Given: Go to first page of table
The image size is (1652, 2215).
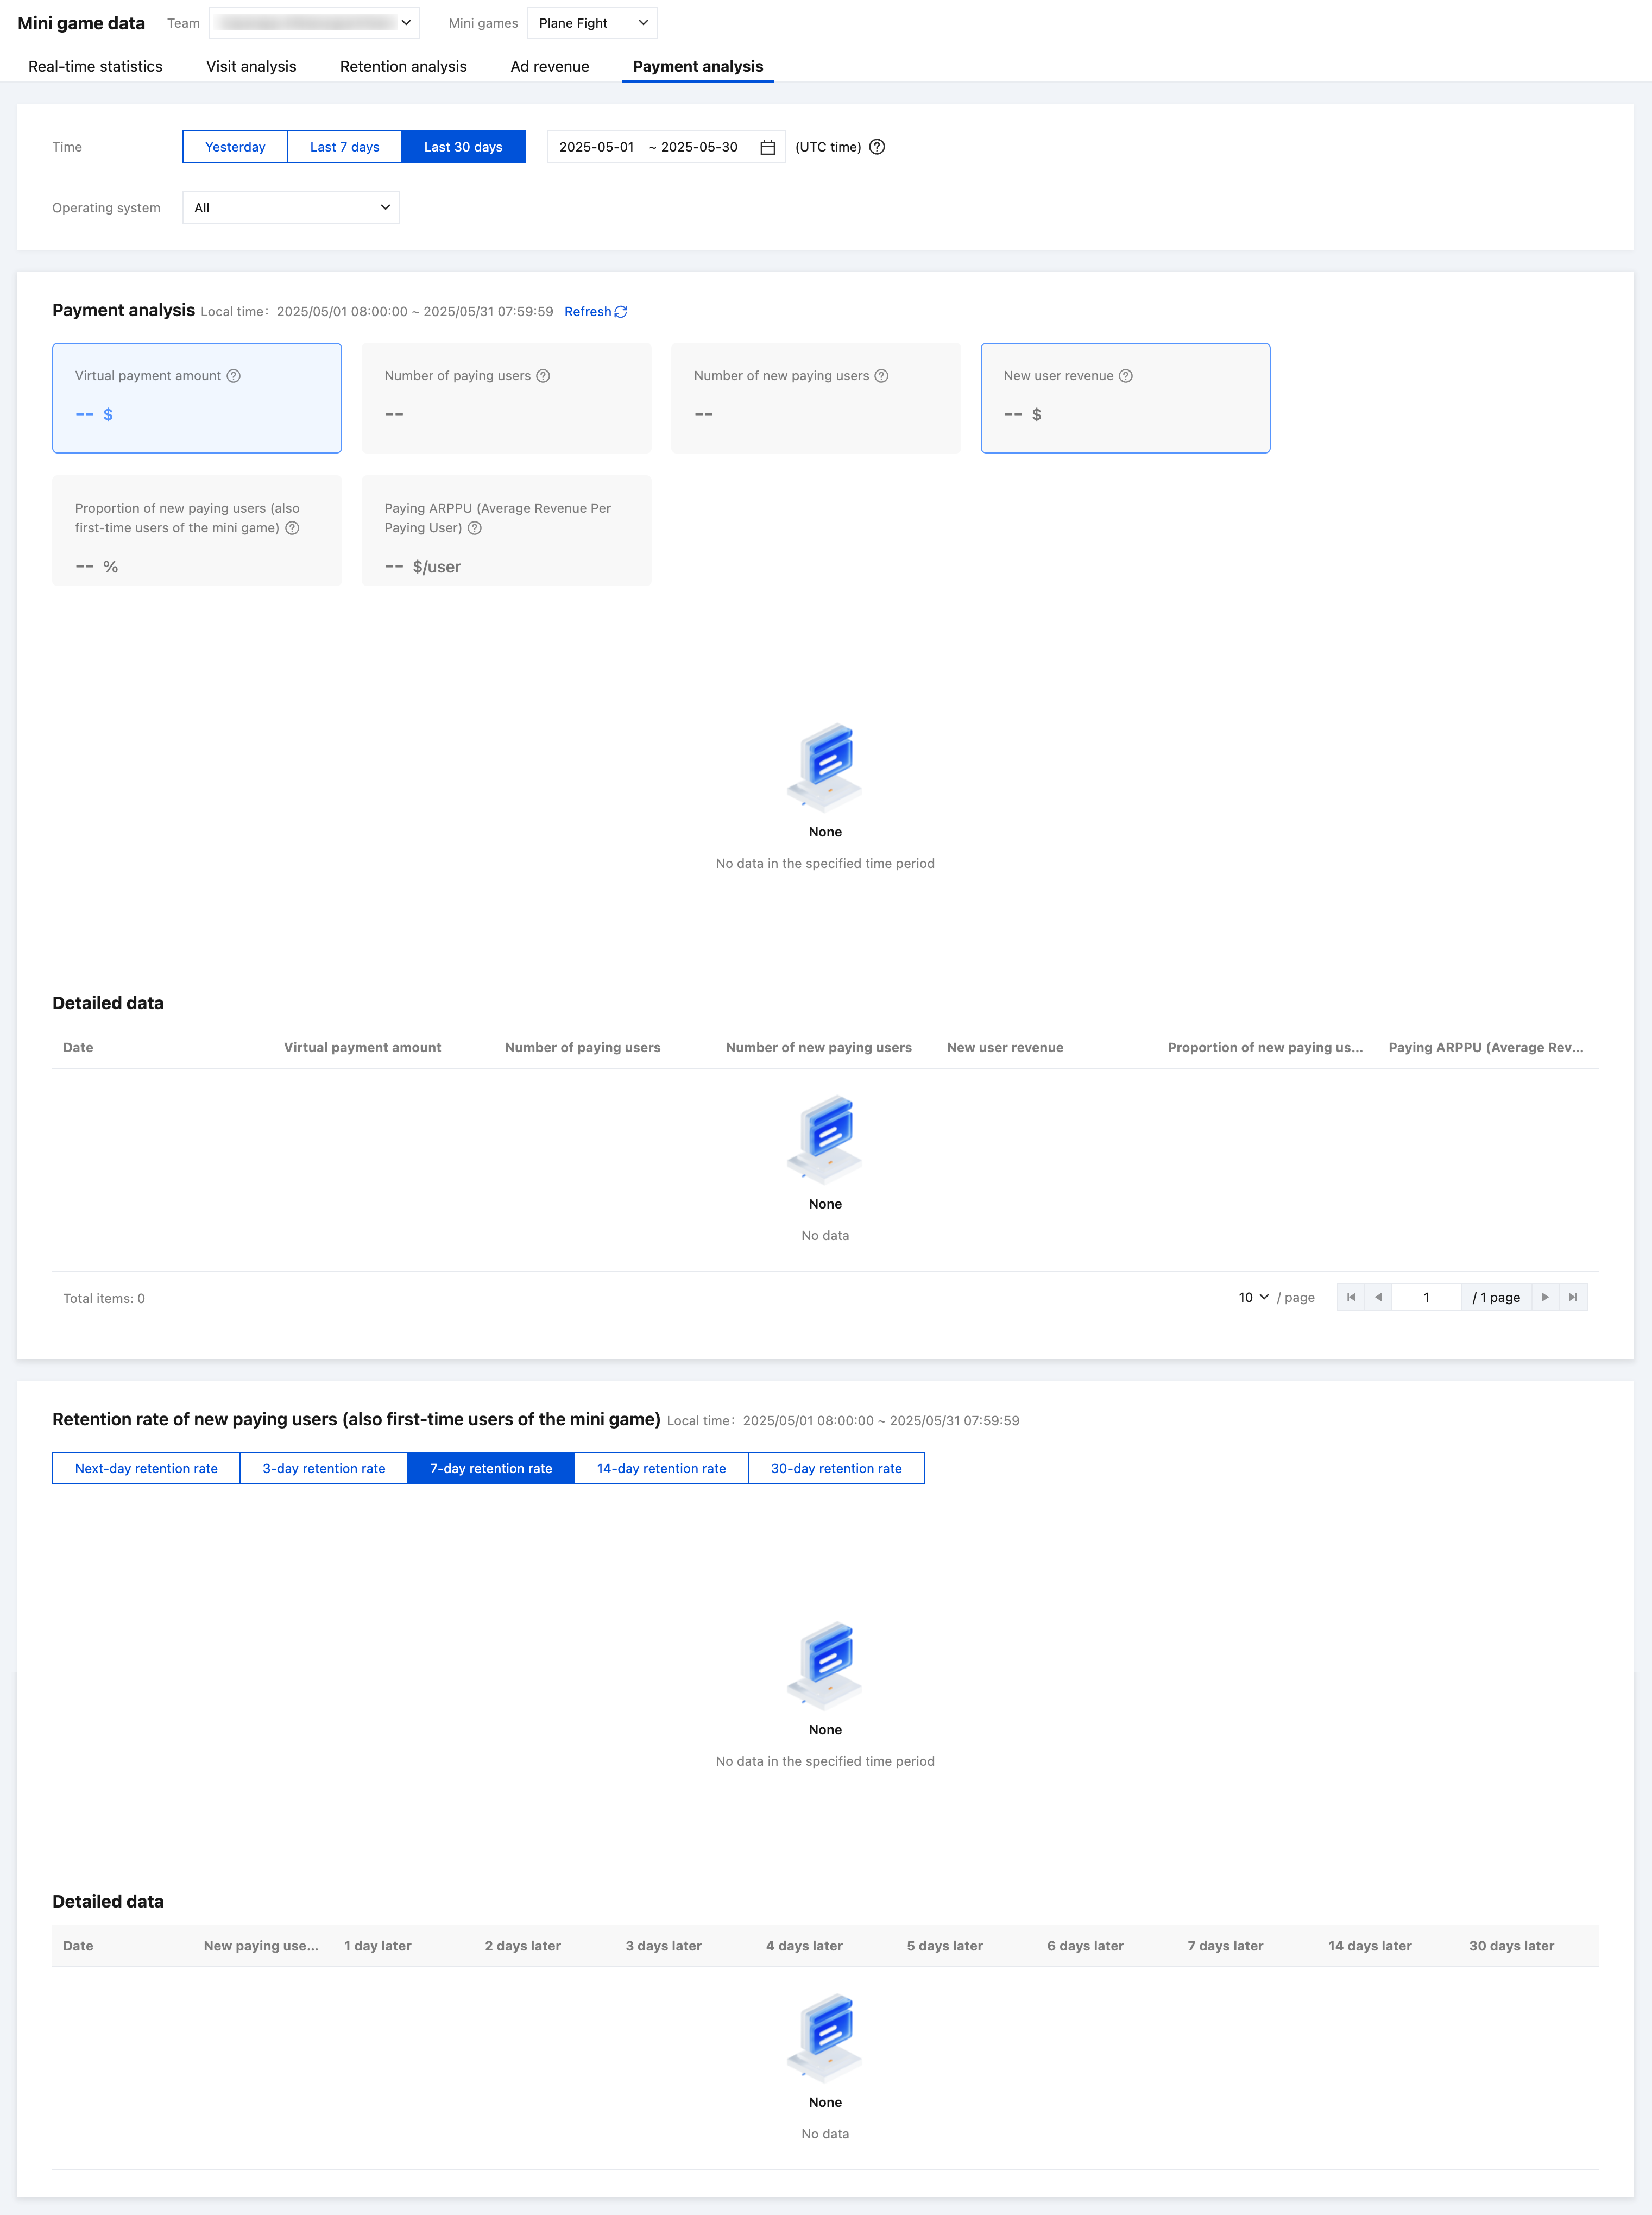Looking at the screenshot, I should coord(1351,1297).
